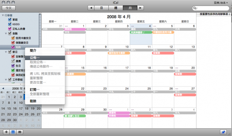Collapse the 行事曆 section triangle
This screenshot has height=136, width=232.
(x=3, y=15)
